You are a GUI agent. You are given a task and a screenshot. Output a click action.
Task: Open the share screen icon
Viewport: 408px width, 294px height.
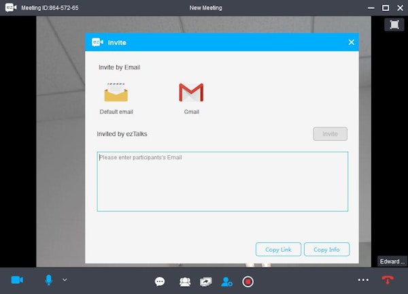coord(205,282)
